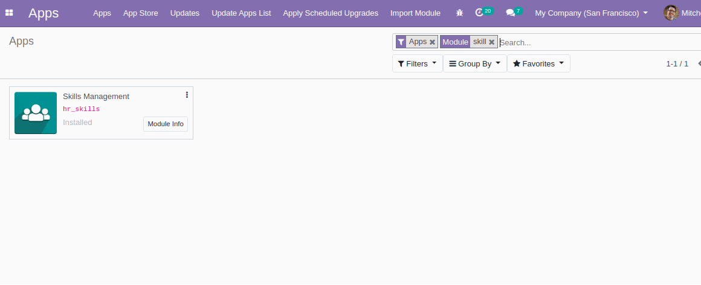The height and width of the screenshot is (285, 701).
Task: Click the debug bug icon
Action: point(460,13)
